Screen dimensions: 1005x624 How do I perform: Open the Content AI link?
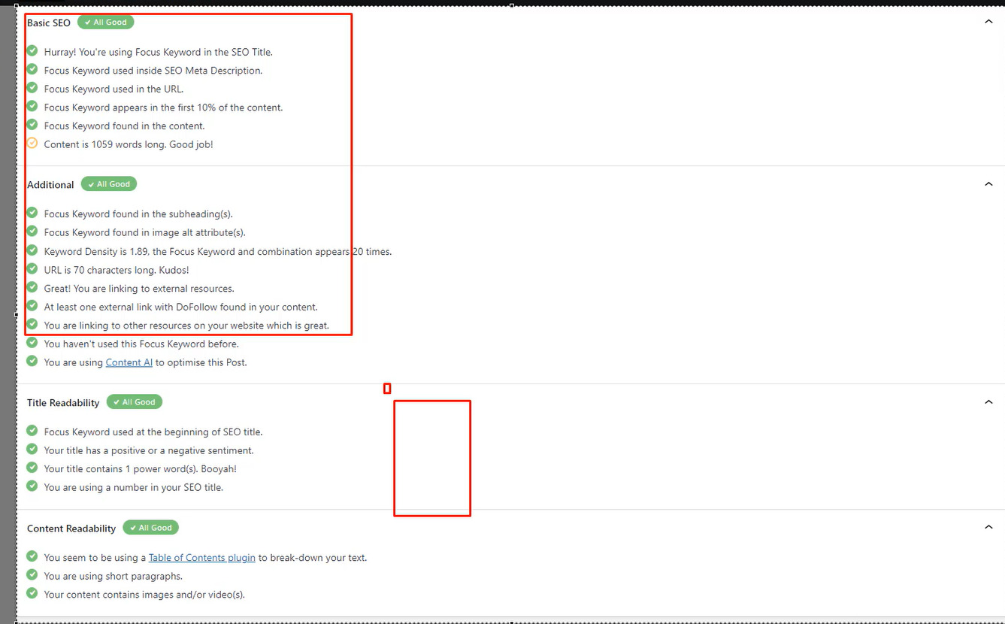click(129, 362)
